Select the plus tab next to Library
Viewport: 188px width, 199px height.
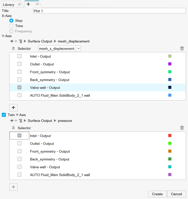point(28,4)
